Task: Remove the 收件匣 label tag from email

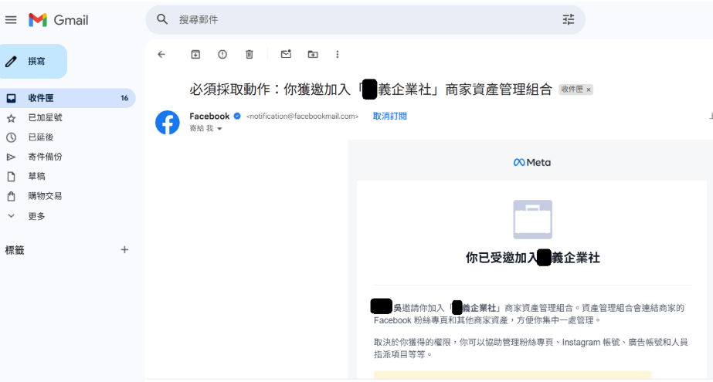Action: [589, 90]
